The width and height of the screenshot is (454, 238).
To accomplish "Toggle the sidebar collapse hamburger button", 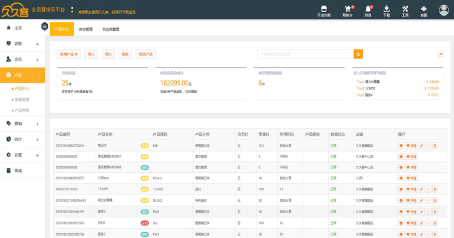I will click(x=44, y=27).
